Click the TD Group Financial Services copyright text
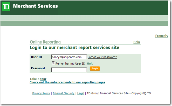The image size is (172, 106). (x=119, y=93)
